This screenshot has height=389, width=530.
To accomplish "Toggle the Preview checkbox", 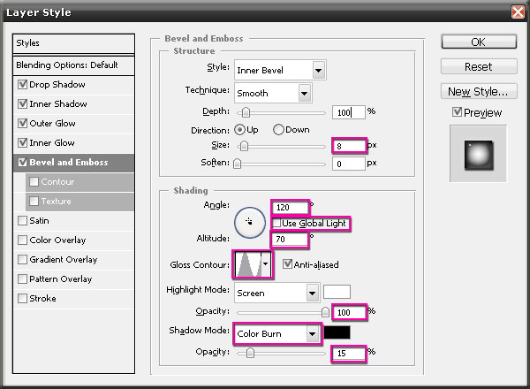I will click(x=457, y=112).
